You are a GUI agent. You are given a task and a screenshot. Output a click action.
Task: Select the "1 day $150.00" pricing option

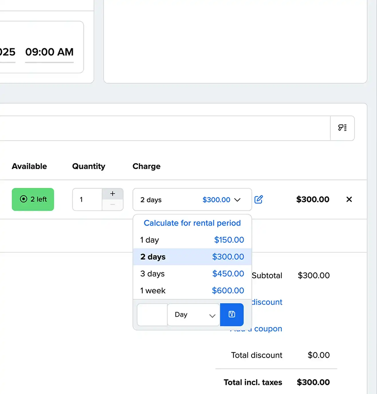point(192,240)
